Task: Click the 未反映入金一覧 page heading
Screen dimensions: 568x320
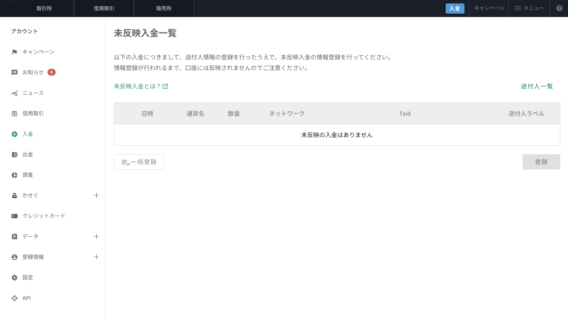Action: pos(145,33)
